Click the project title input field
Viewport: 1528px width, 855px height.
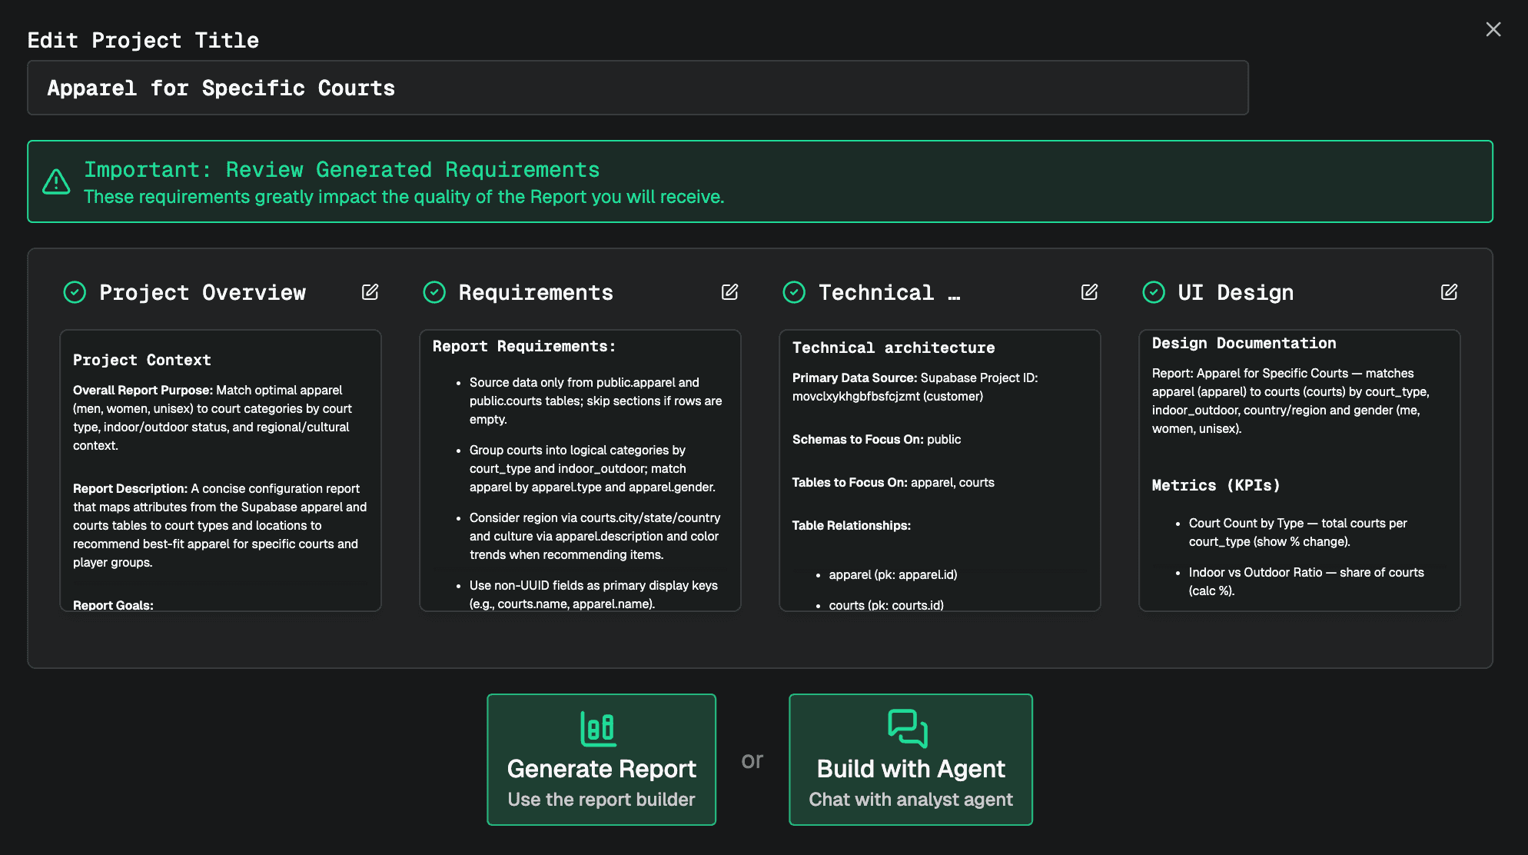coord(637,88)
